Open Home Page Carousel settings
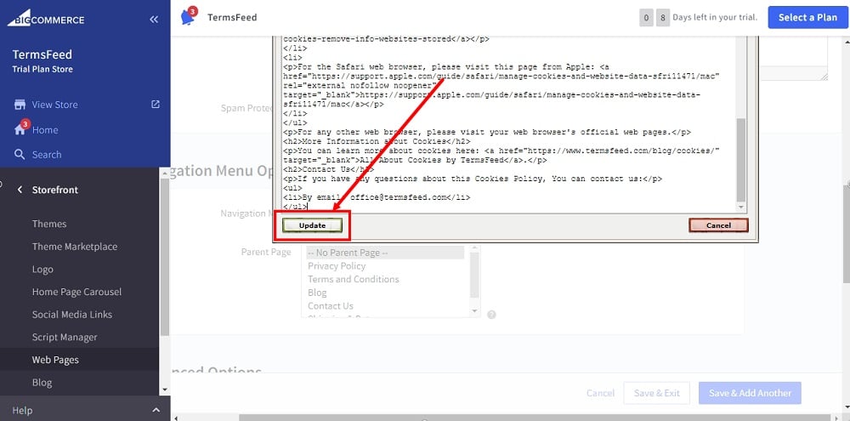This screenshot has width=850, height=421. click(77, 292)
